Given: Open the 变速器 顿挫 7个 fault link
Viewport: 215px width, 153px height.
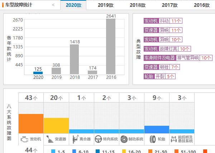Looking at the screenshot, I should click(x=162, y=67).
